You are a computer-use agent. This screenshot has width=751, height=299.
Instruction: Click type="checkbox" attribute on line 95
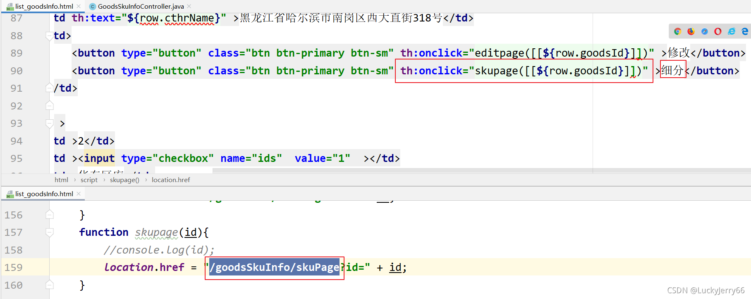pos(167,159)
